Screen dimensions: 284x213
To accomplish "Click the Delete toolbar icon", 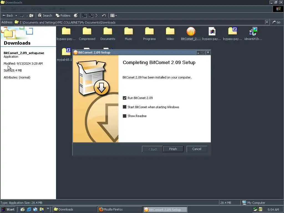I will [x=97, y=16].
